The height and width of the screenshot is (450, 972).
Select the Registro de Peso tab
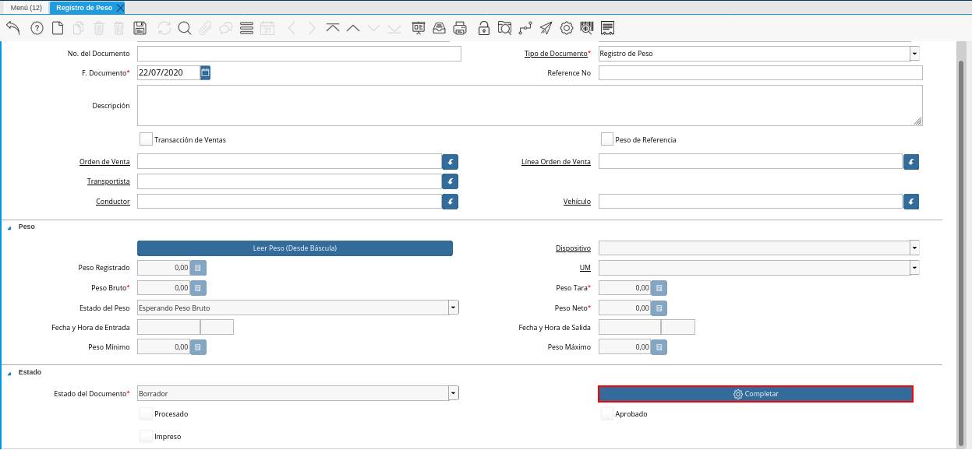point(83,8)
